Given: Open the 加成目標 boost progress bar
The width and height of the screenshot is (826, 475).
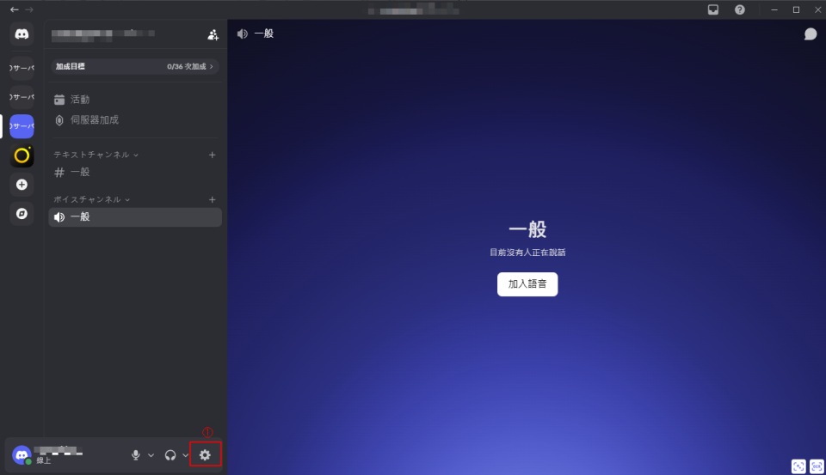Looking at the screenshot, I should (x=134, y=66).
